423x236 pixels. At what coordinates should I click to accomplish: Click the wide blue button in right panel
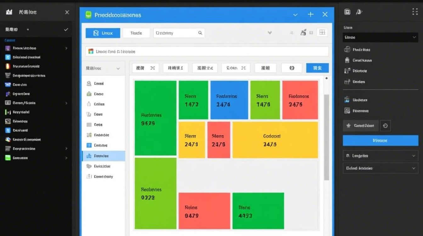point(380,141)
